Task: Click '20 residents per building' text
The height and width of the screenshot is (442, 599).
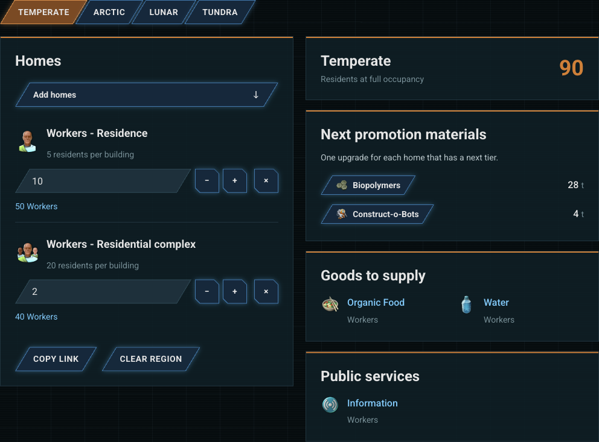Action: coord(92,265)
